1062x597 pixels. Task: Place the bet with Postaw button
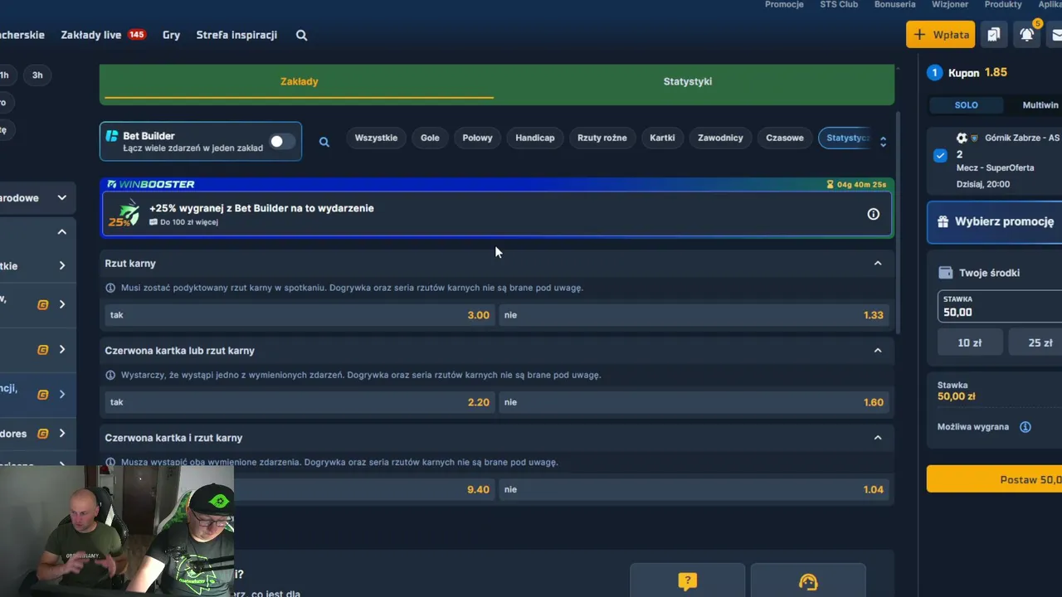coord(995,479)
